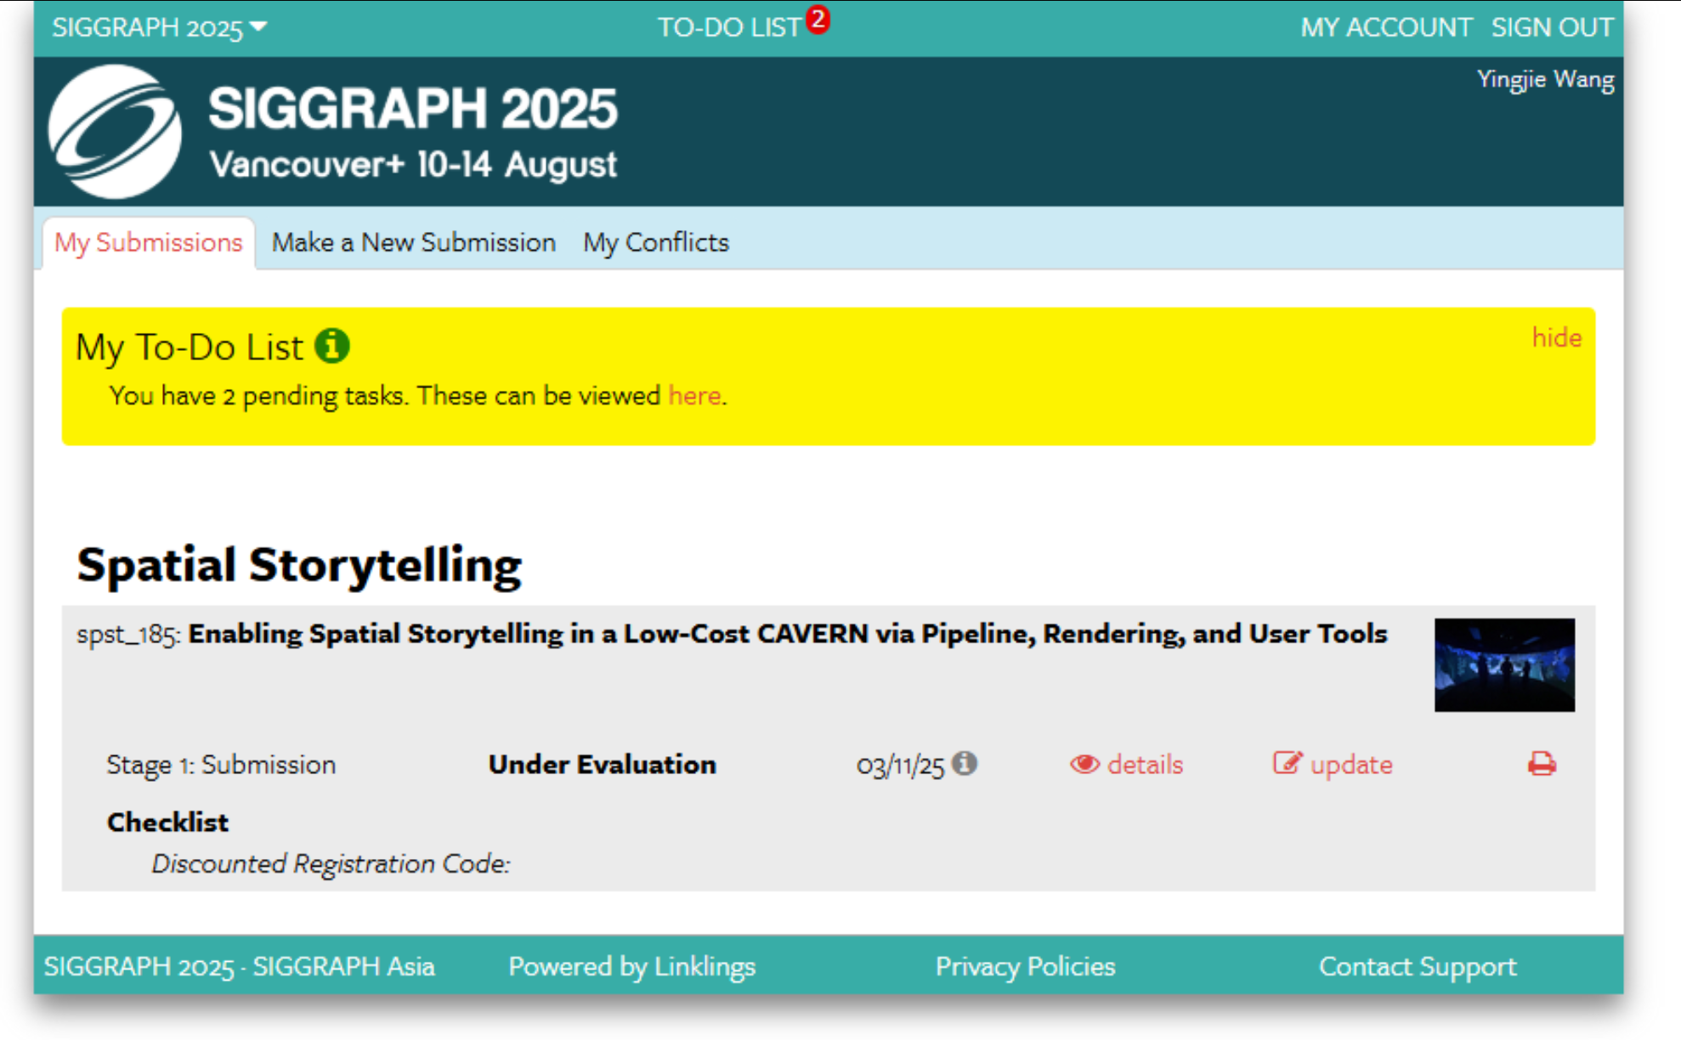
Task: Switch to Make a New Submission tab
Action: [414, 243]
